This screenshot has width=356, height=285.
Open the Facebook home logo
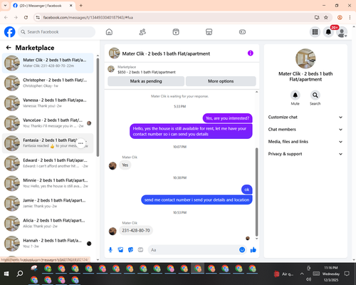pos(10,32)
